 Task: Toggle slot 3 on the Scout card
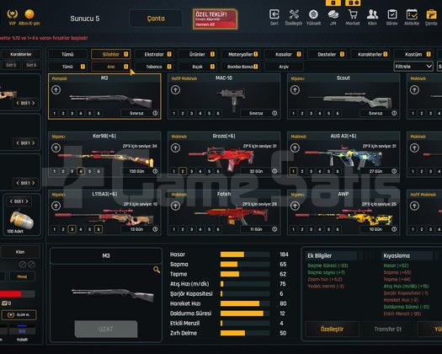(311, 114)
